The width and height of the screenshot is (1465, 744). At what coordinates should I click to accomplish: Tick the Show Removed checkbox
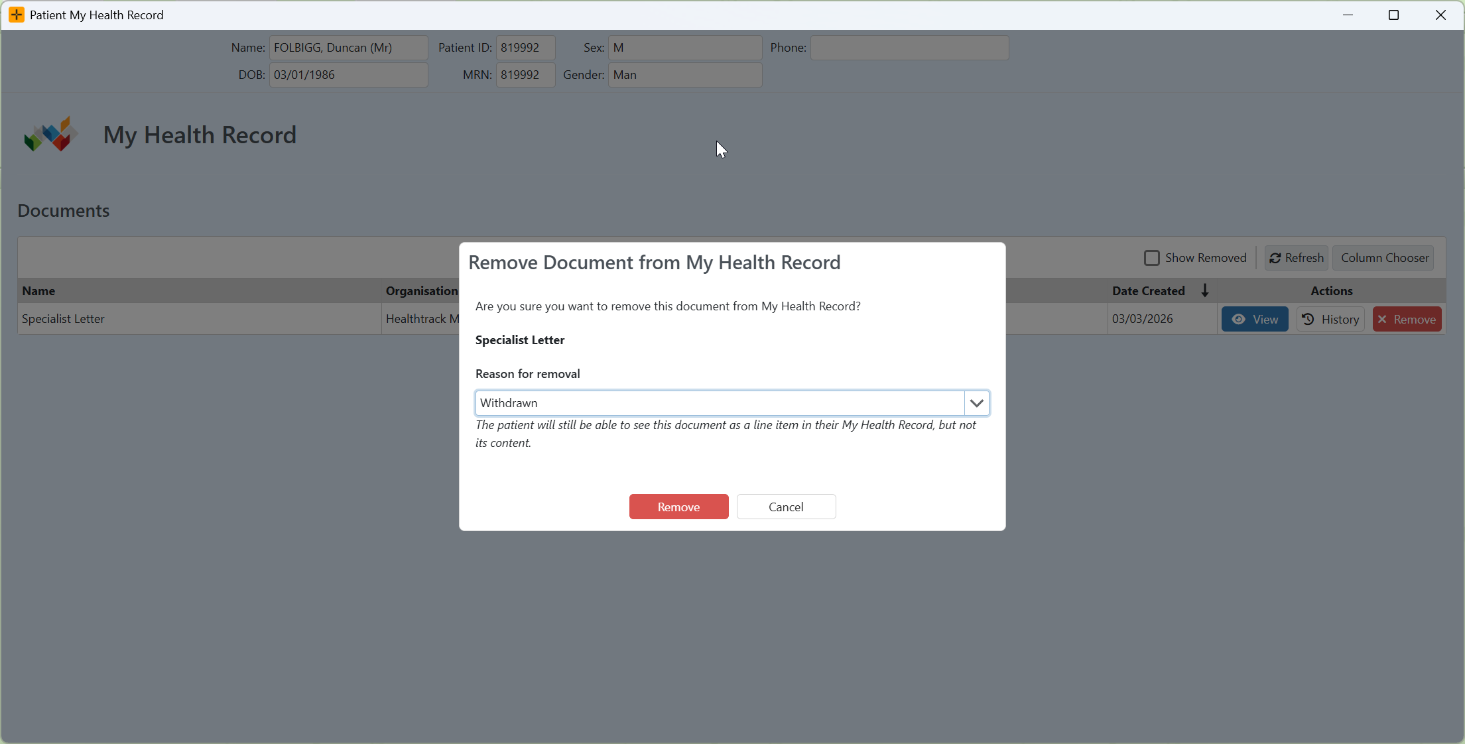1152,258
